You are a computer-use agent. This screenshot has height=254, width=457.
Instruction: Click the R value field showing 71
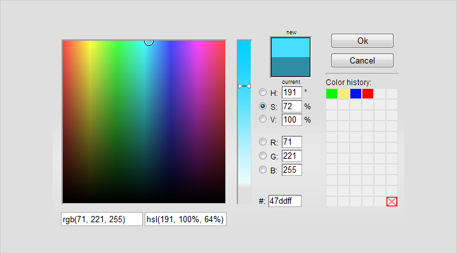pos(292,142)
